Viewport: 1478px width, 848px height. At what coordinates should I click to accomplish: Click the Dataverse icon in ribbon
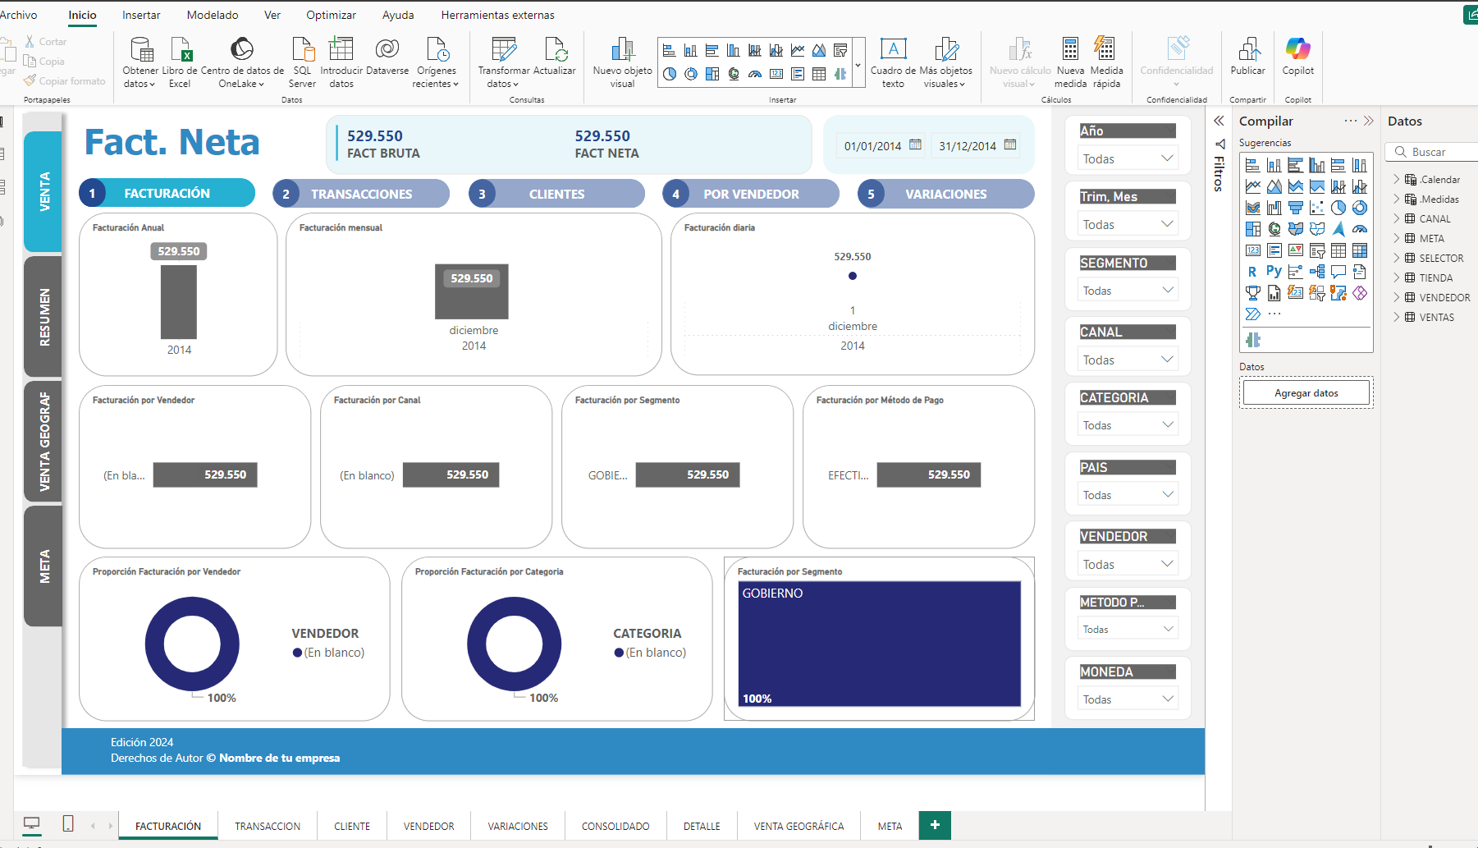point(387,51)
